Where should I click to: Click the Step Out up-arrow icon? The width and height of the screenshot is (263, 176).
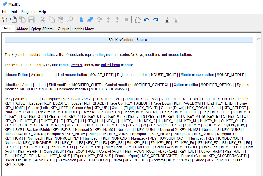coord(116,20)
